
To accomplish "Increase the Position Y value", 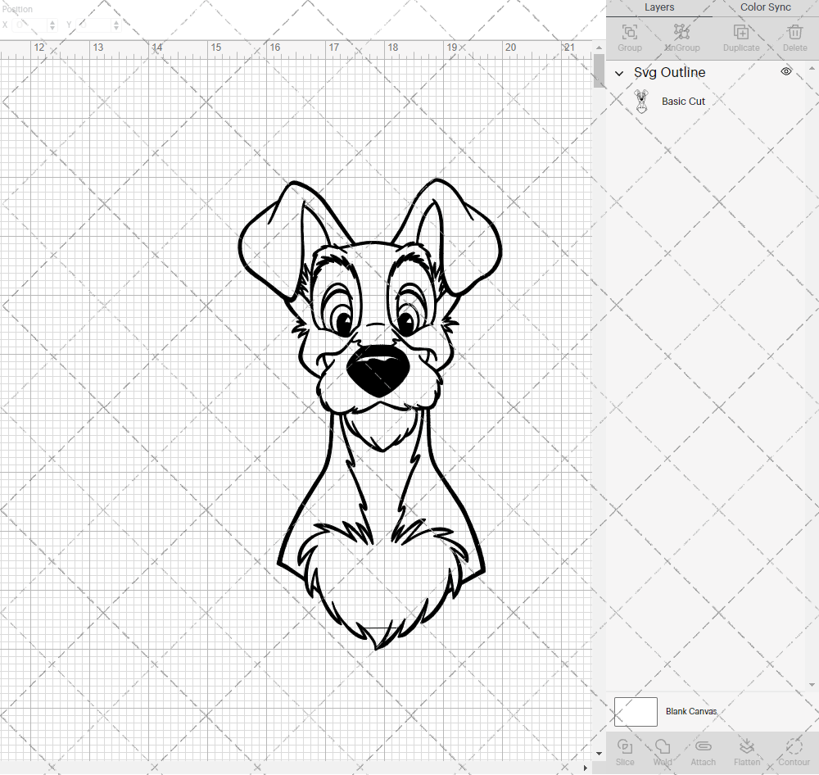I will click(115, 21).
